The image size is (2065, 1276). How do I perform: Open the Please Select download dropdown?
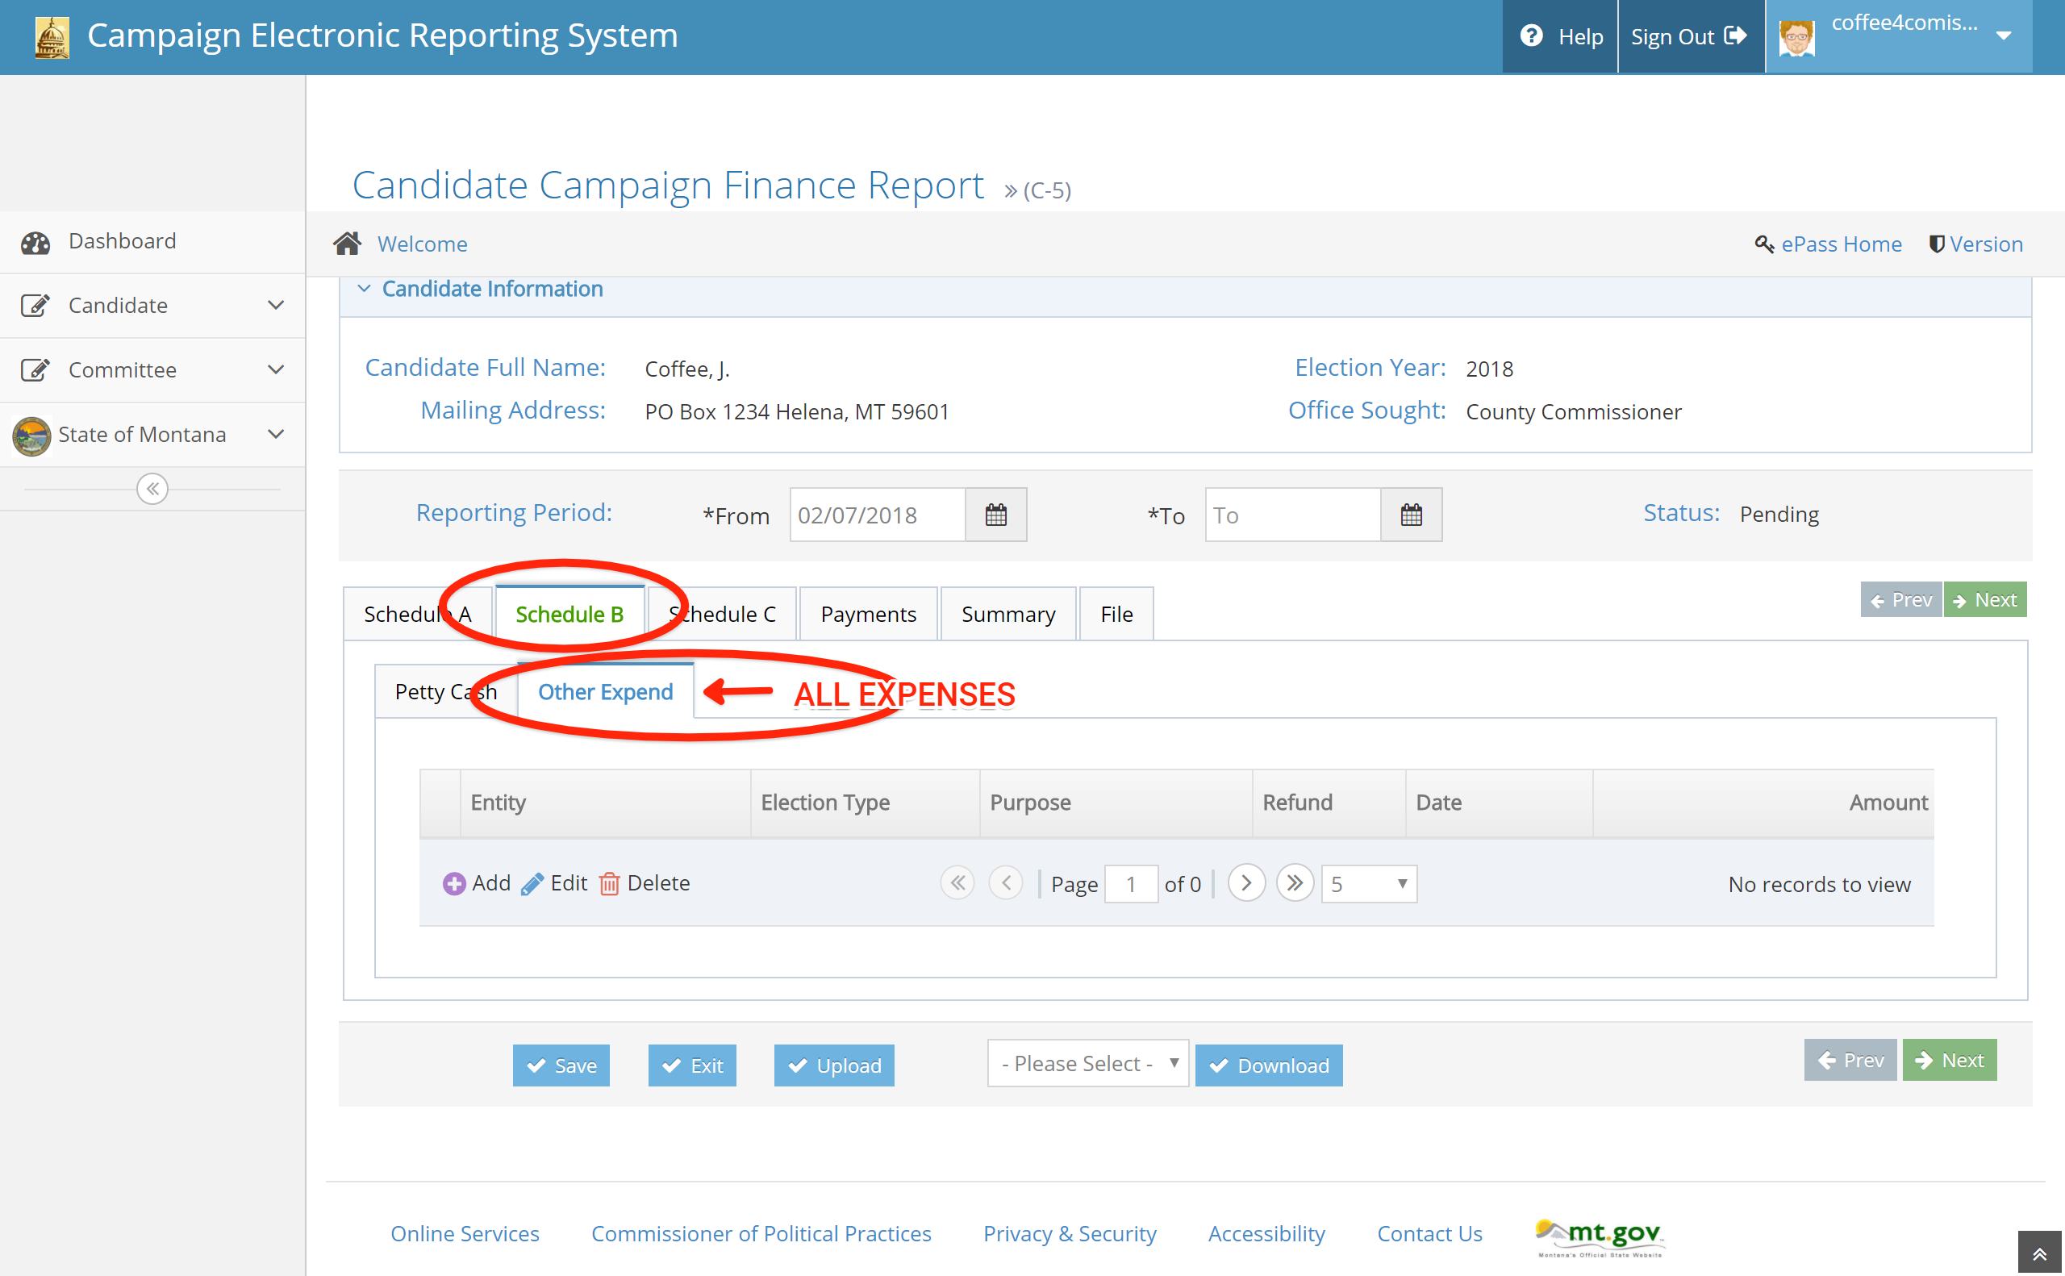[1087, 1063]
